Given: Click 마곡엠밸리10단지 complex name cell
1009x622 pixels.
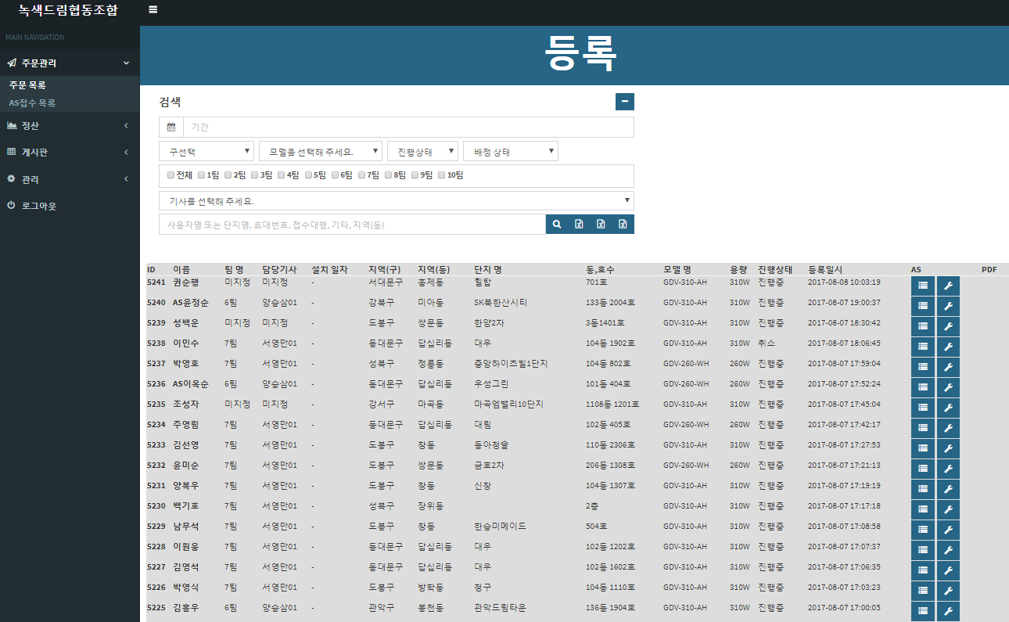Looking at the screenshot, I should tap(508, 404).
